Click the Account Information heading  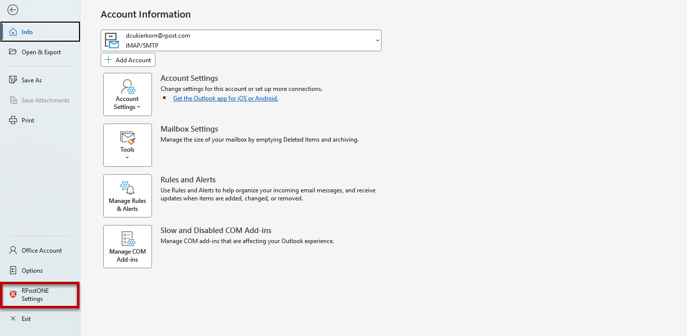[x=145, y=14]
